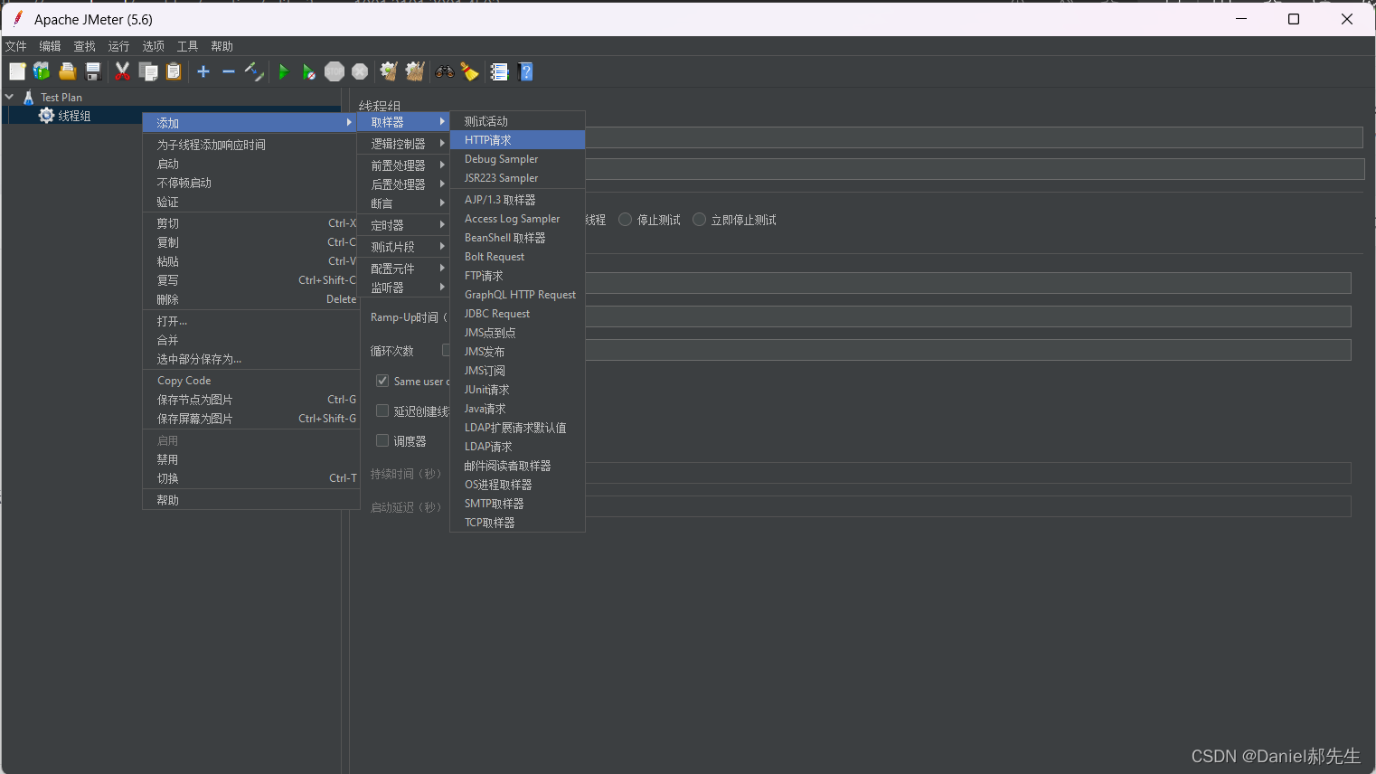Click the Paste clipboard icon
1376x774 pixels.
pos(174,71)
